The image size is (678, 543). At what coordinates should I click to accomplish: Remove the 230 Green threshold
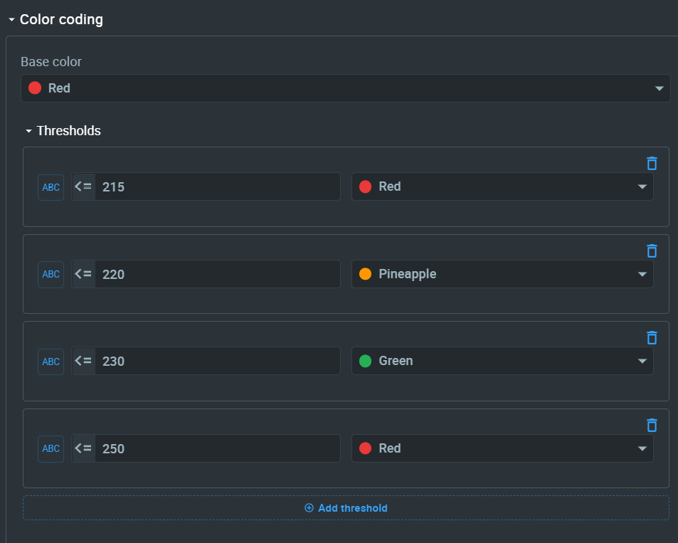[652, 337]
